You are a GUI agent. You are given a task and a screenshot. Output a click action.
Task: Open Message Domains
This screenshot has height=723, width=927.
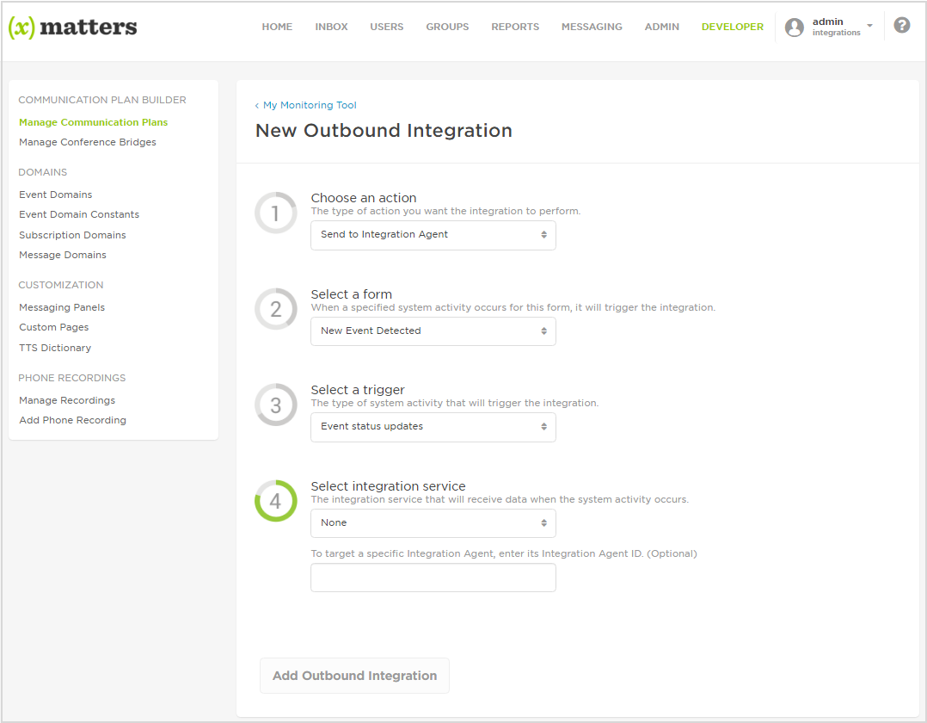tap(63, 255)
